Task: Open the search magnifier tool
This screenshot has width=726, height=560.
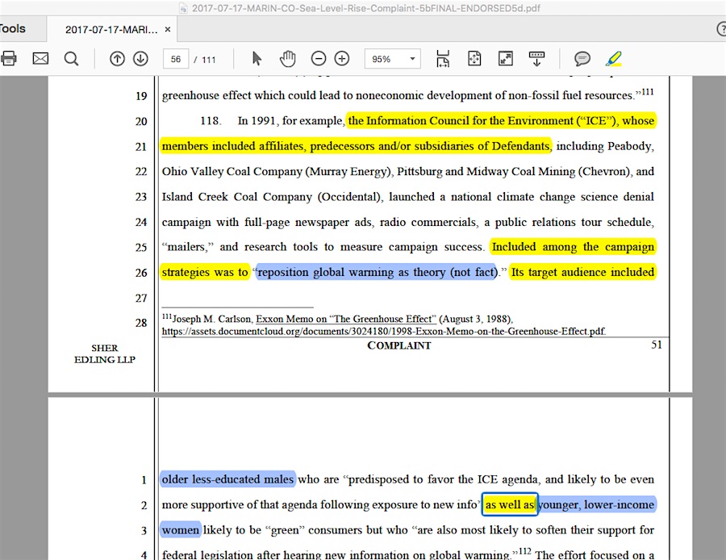Action: [x=71, y=59]
